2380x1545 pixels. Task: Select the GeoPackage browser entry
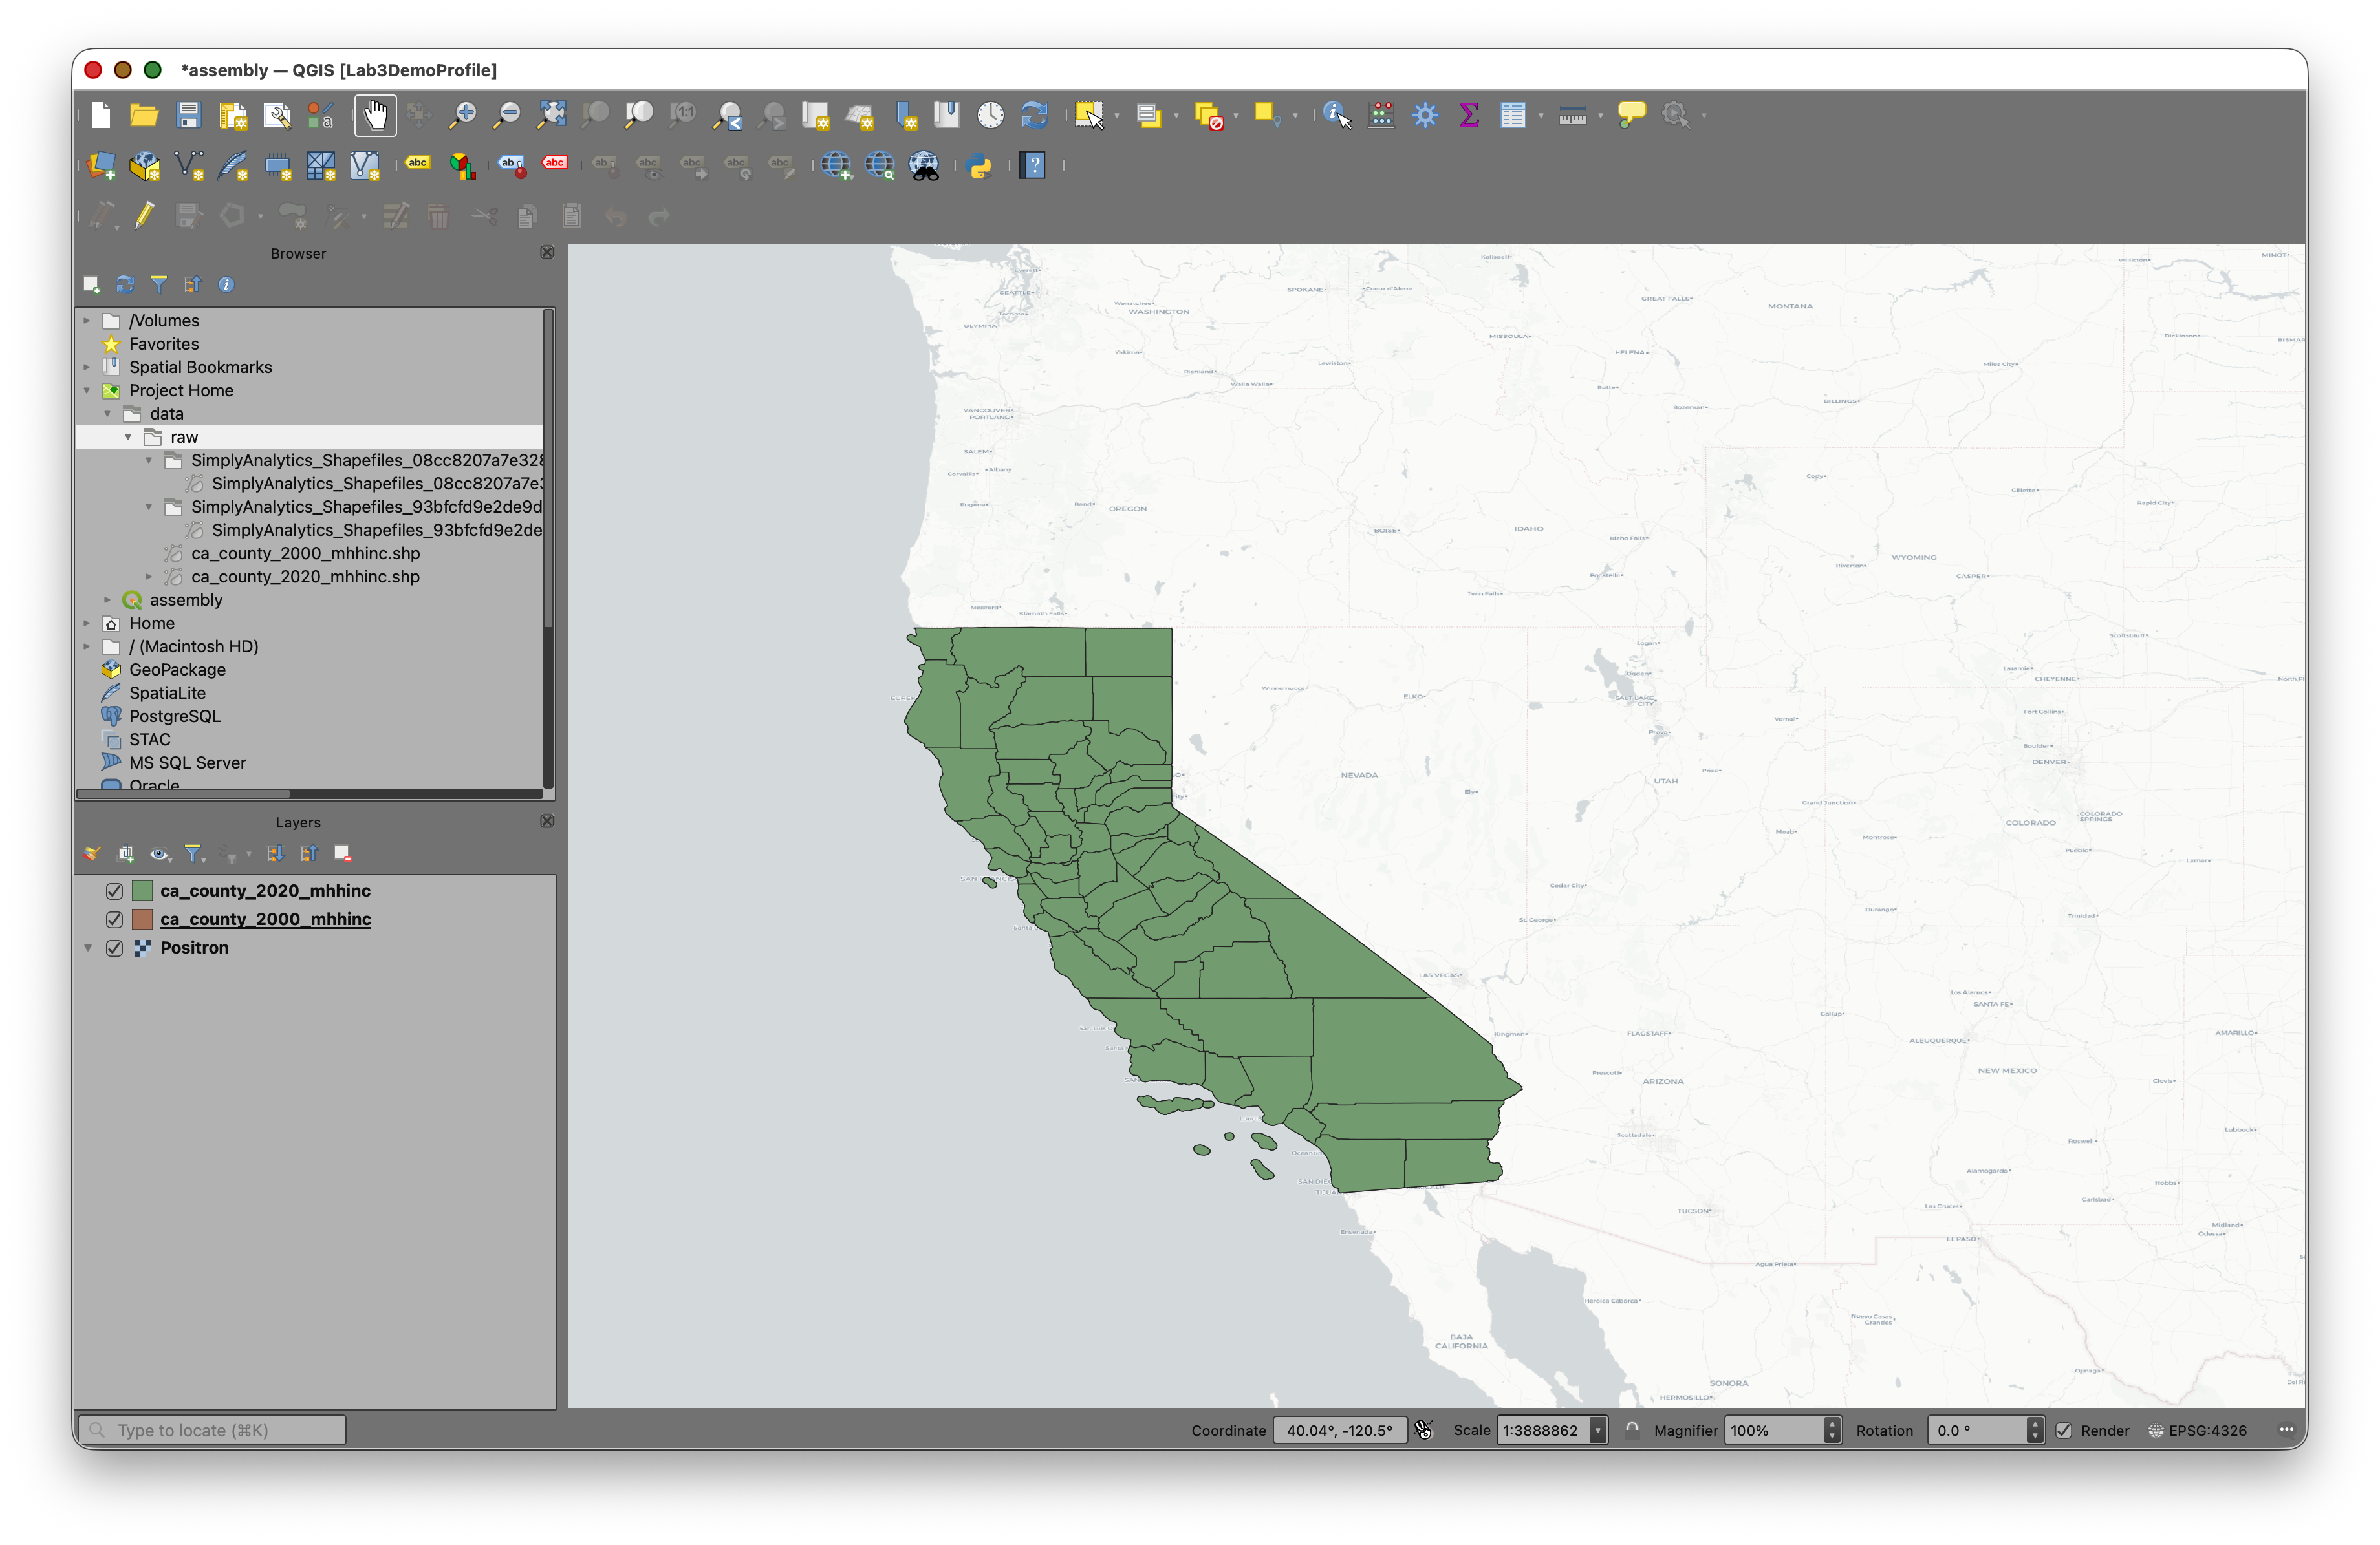point(177,670)
